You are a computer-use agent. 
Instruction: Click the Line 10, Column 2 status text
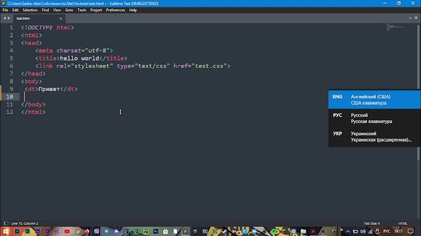click(25, 224)
